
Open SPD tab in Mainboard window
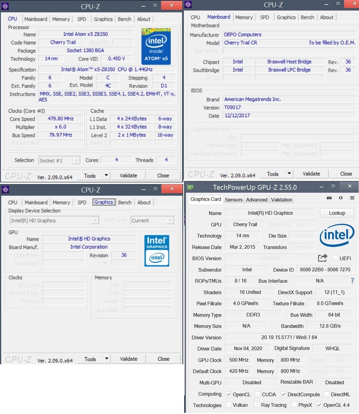point(265,17)
